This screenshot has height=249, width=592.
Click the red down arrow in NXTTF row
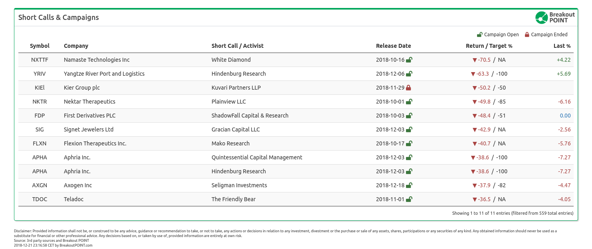tap(475, 60)
